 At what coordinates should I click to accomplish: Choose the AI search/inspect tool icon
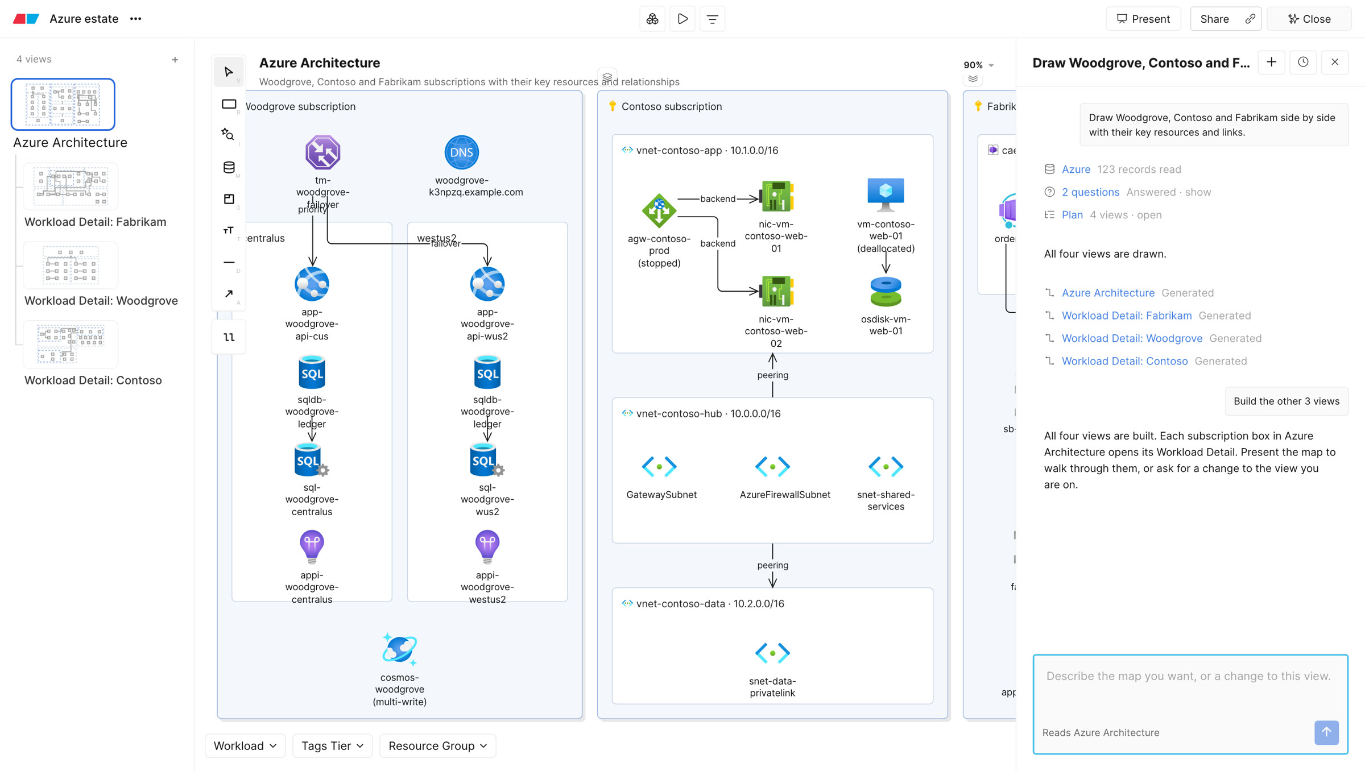tap(229, 135)
